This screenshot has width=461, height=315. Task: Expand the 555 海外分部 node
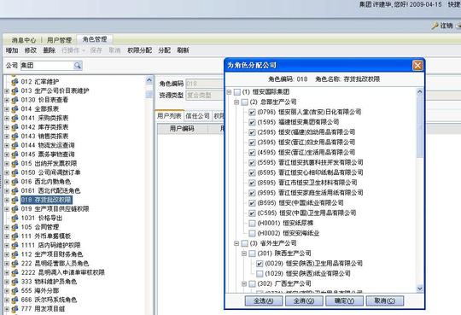(7, 291)
